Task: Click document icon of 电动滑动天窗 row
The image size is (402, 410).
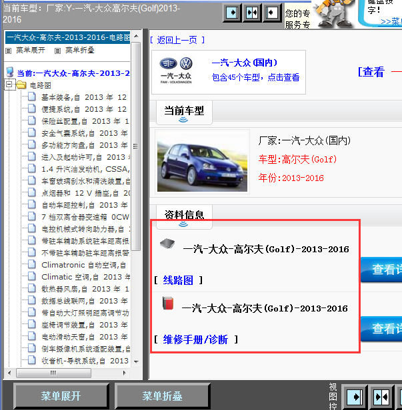Action: [x=32, y=336]
